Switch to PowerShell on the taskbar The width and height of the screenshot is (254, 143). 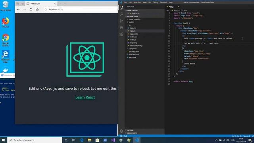105,140
